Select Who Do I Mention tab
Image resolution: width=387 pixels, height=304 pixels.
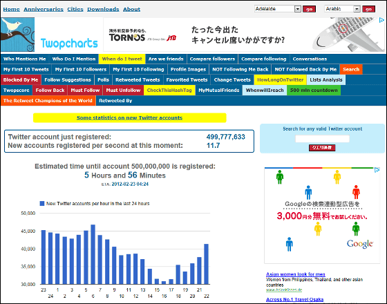74,59
